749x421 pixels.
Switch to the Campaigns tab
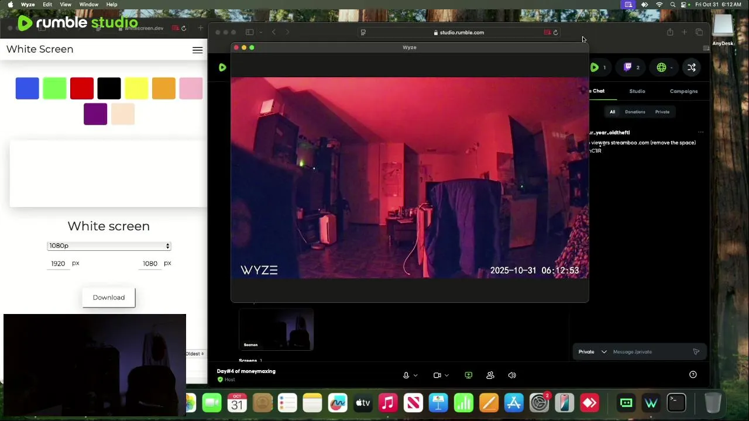click(683, 91)
